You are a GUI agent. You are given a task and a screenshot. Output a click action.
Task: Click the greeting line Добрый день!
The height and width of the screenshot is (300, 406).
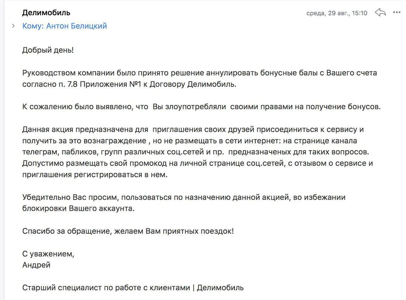pos(48,50)
